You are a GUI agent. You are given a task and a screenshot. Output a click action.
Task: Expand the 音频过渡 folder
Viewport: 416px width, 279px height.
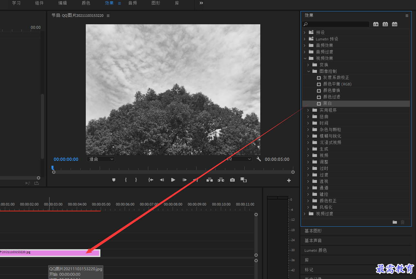pyautogui.click(x=305, y=52)
